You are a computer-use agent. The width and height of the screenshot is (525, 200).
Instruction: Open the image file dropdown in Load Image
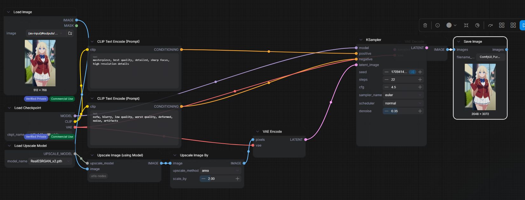45,33
